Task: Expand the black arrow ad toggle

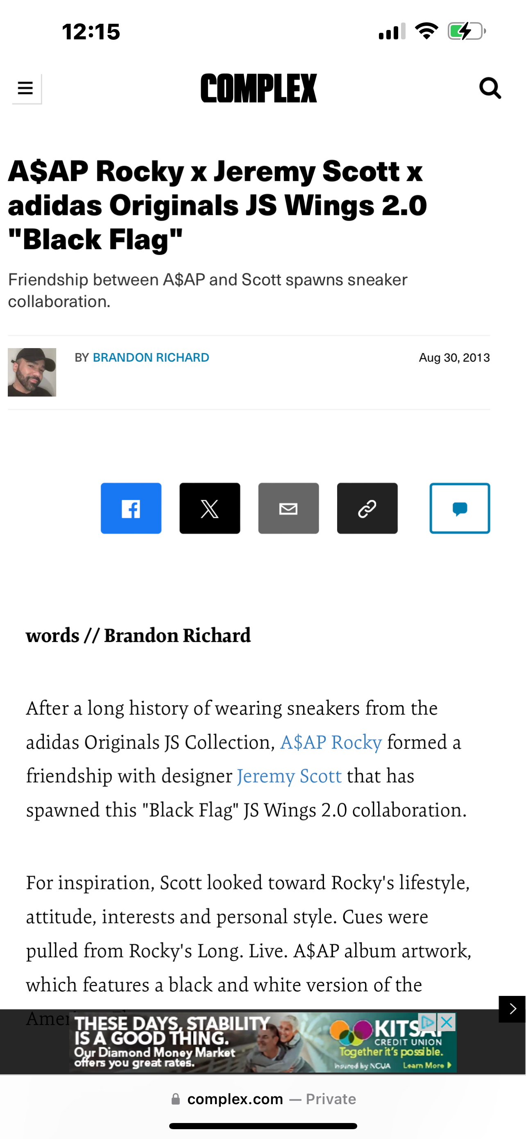Action: [x=512, y=1009]
